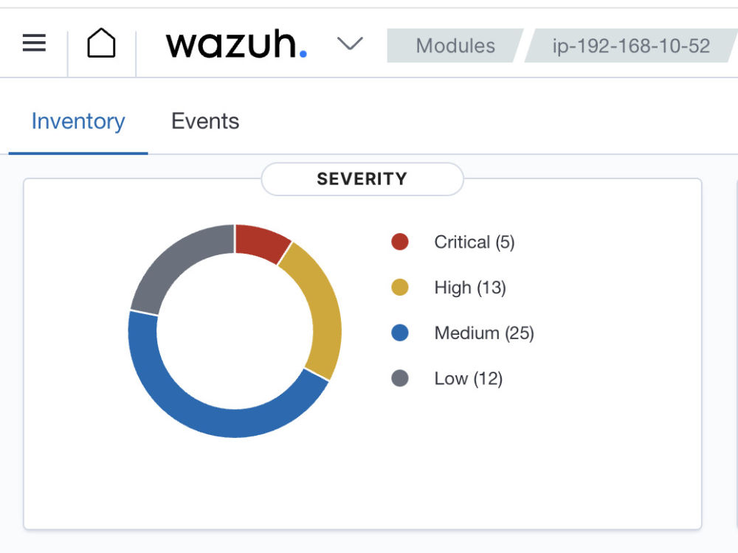Switch to the Events tab

coord(205,121)
